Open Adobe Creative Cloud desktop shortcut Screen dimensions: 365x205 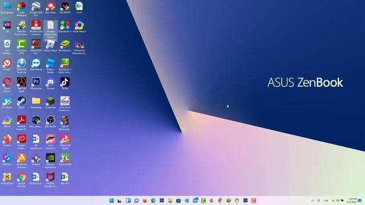pyautogui.click(x=22, y=142)
